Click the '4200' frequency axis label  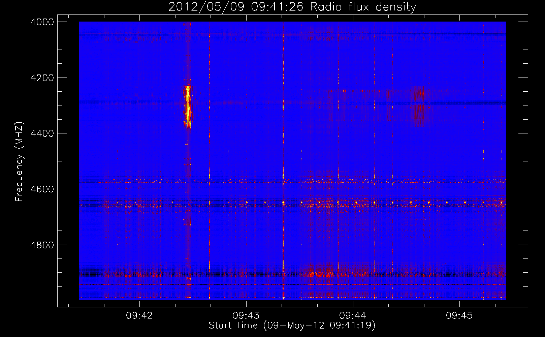click(42, 78)
